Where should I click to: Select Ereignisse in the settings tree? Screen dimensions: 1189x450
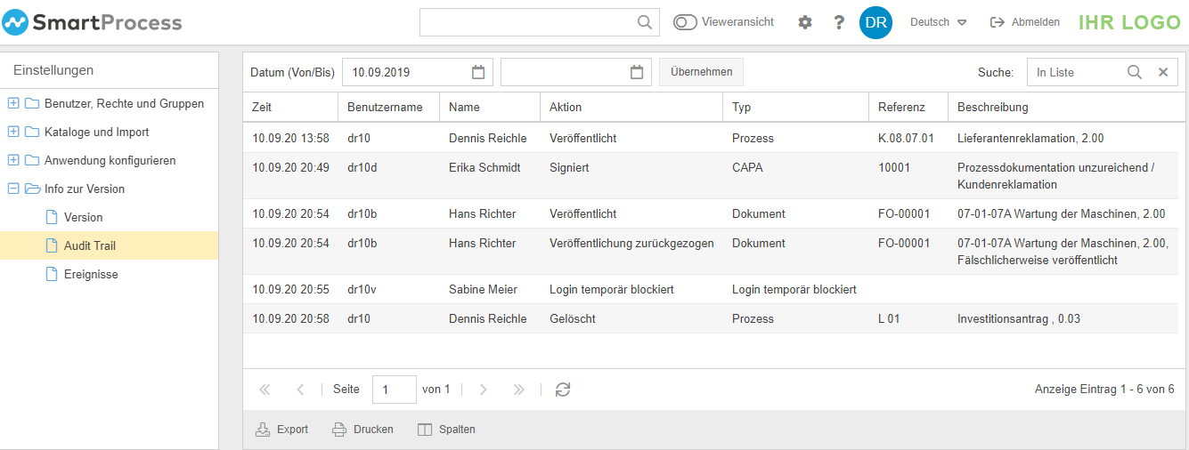coord(91,274)
